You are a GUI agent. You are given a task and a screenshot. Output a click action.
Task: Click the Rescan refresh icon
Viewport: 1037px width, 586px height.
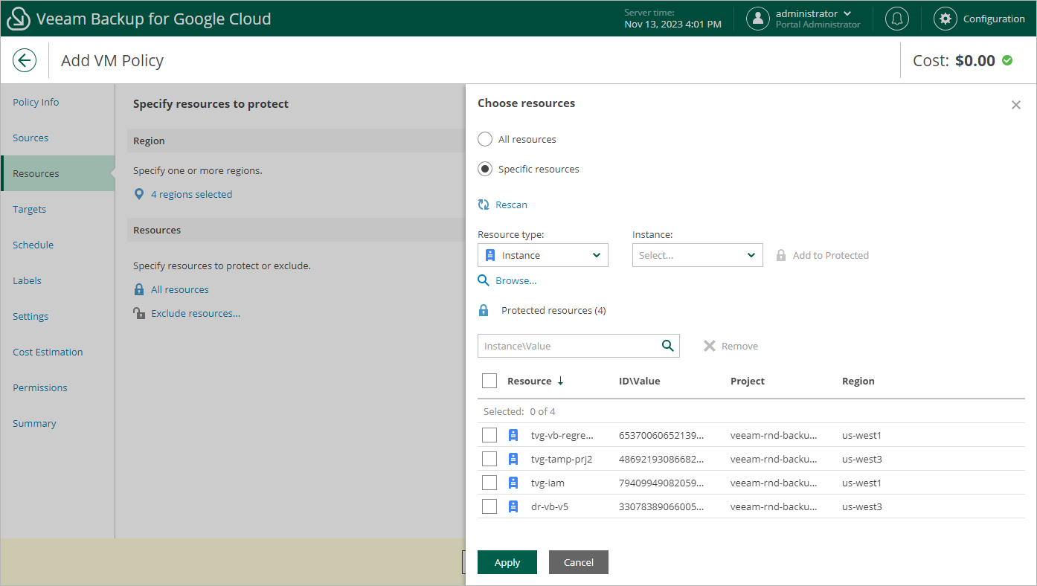(x=484, y=205)
